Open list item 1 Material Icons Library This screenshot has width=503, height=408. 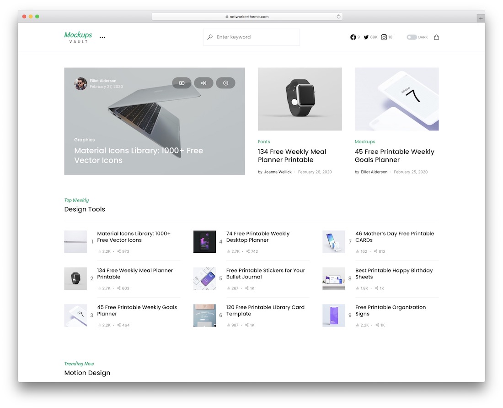(x=134, y=237)
